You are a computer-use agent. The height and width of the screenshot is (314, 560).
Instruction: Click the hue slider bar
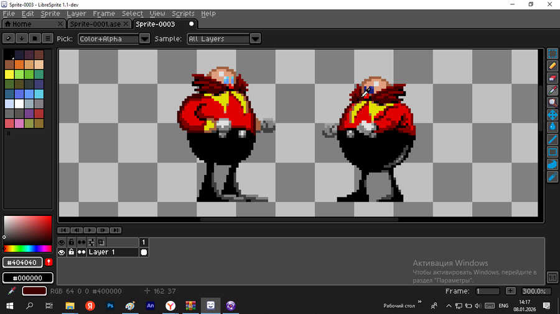coord(28,248)
